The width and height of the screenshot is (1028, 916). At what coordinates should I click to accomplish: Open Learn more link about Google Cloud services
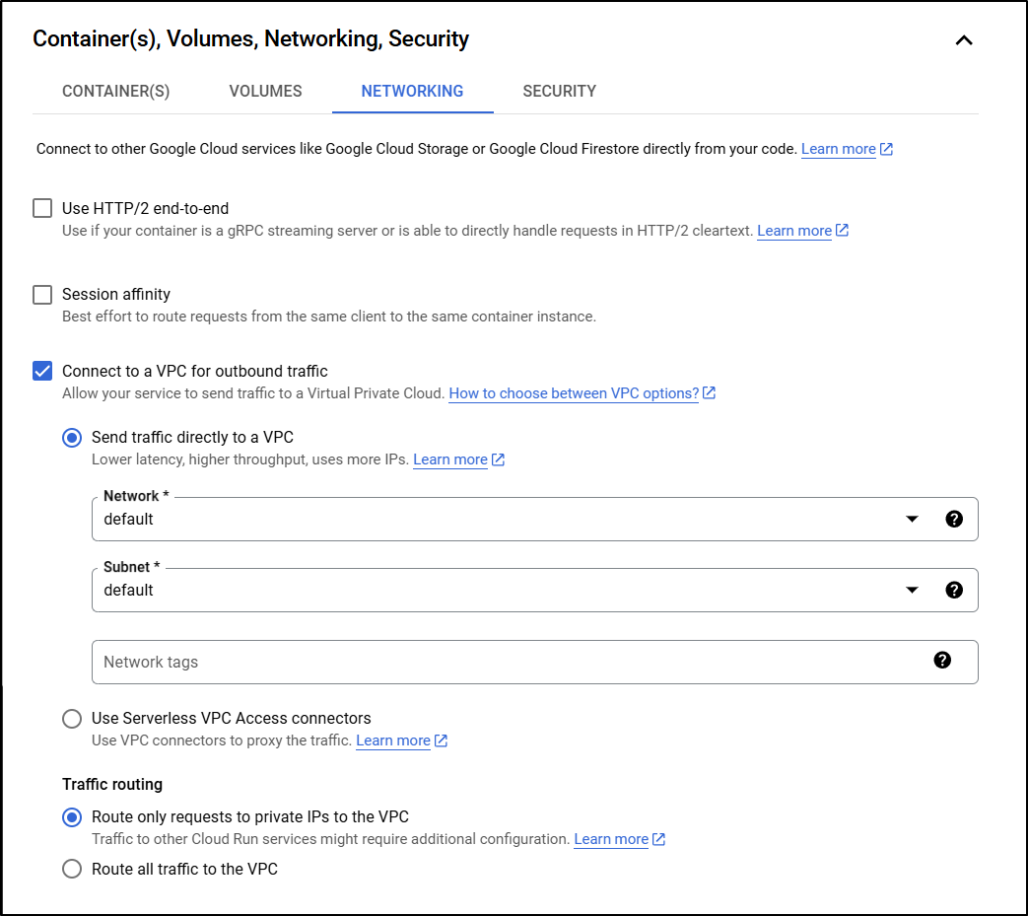click(838, 149)
